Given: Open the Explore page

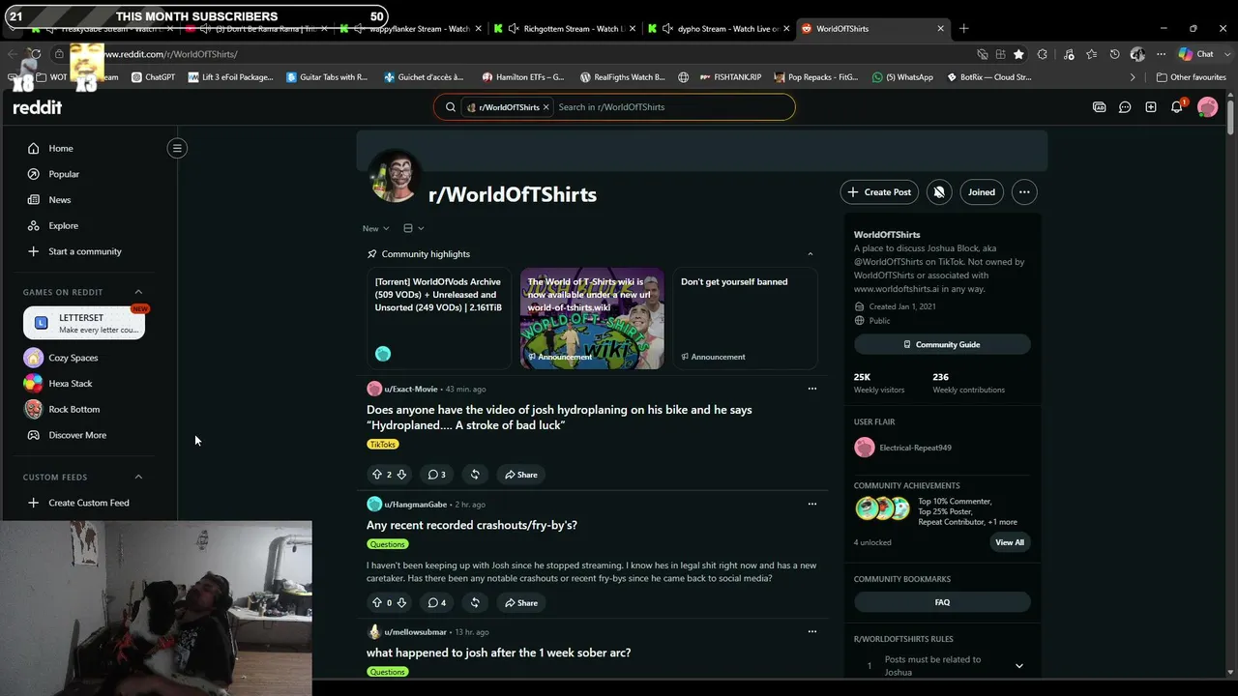Looking at the screenshot, I should (63, 225).
